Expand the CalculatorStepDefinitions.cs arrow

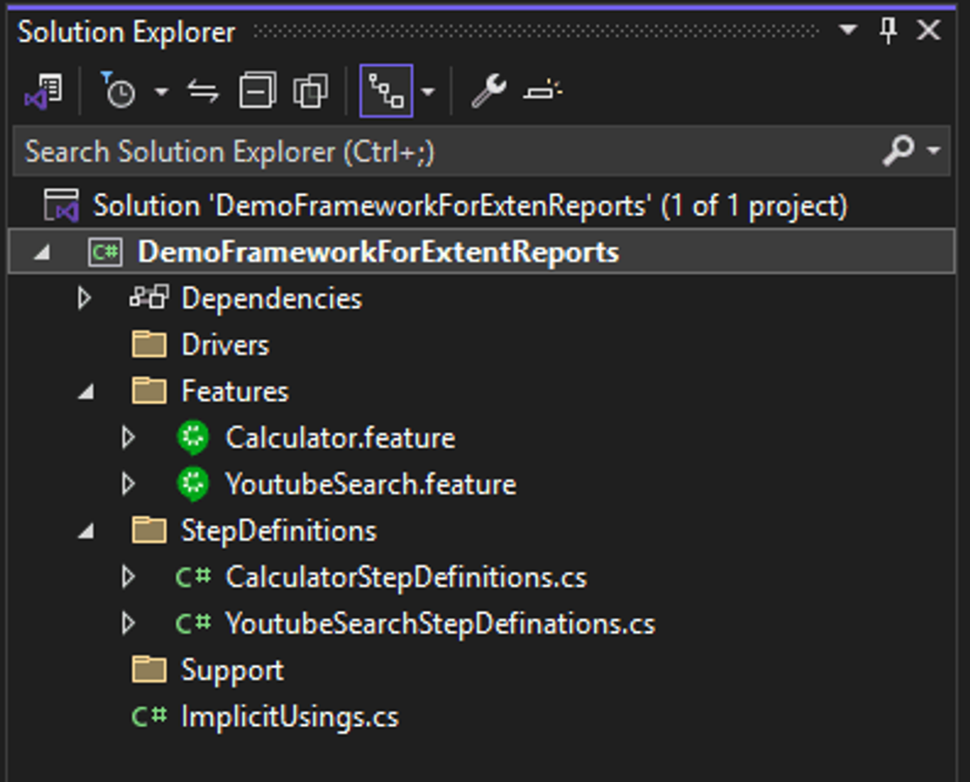pyautogui.click(x=128, y=577)
